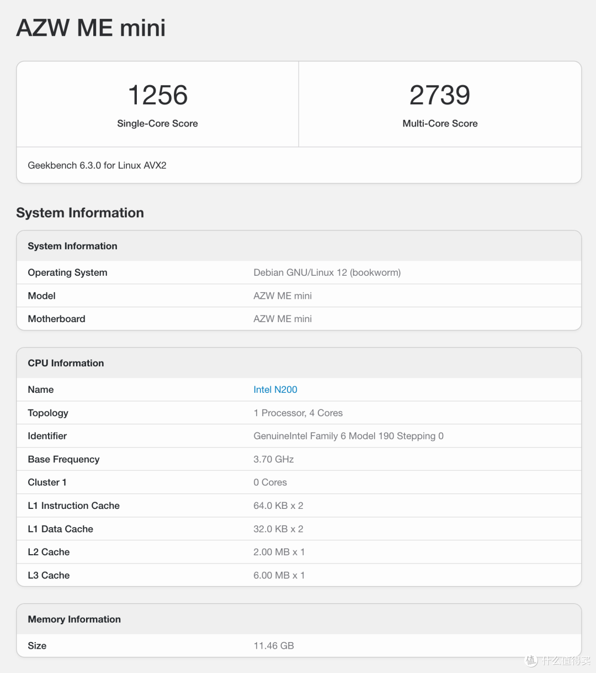The height and width of the screenshot is (673, 596).
Task: Click the L1 Data Cache row label
Action: pyautogui.click(x=60, y=529)
